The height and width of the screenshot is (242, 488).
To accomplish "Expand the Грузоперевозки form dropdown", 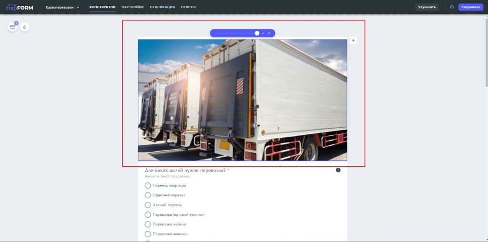I will (62, 7).
